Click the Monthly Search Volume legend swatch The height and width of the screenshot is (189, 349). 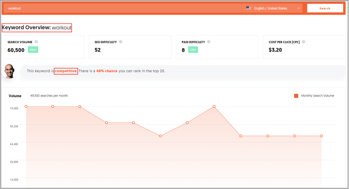[x=296, y=96]
